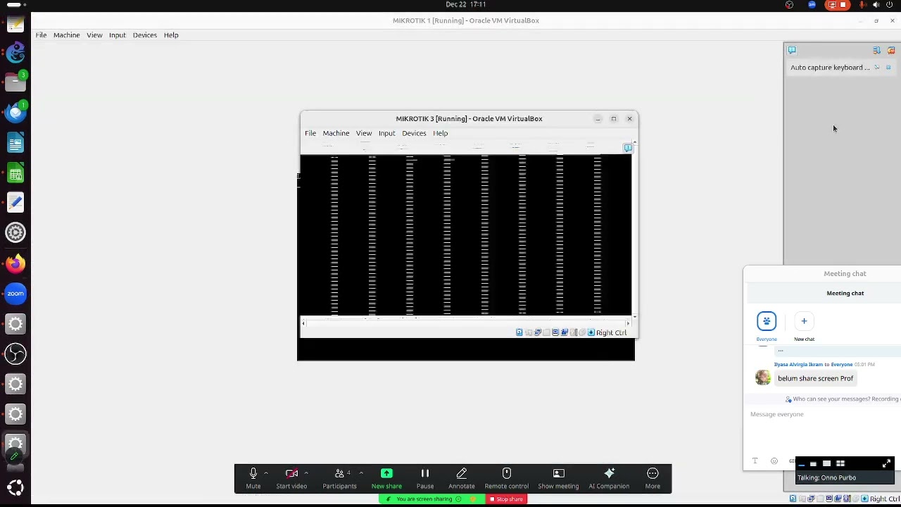The height and width of the screenshot is (507, 901).
Task: Open Help menu of MIKROTIK 1 window
Action: pyautogui.click(x=171, y=35)
